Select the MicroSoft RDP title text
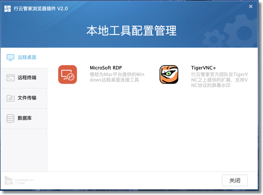Screen dimensions: 263x195 [x=106, y=68]
